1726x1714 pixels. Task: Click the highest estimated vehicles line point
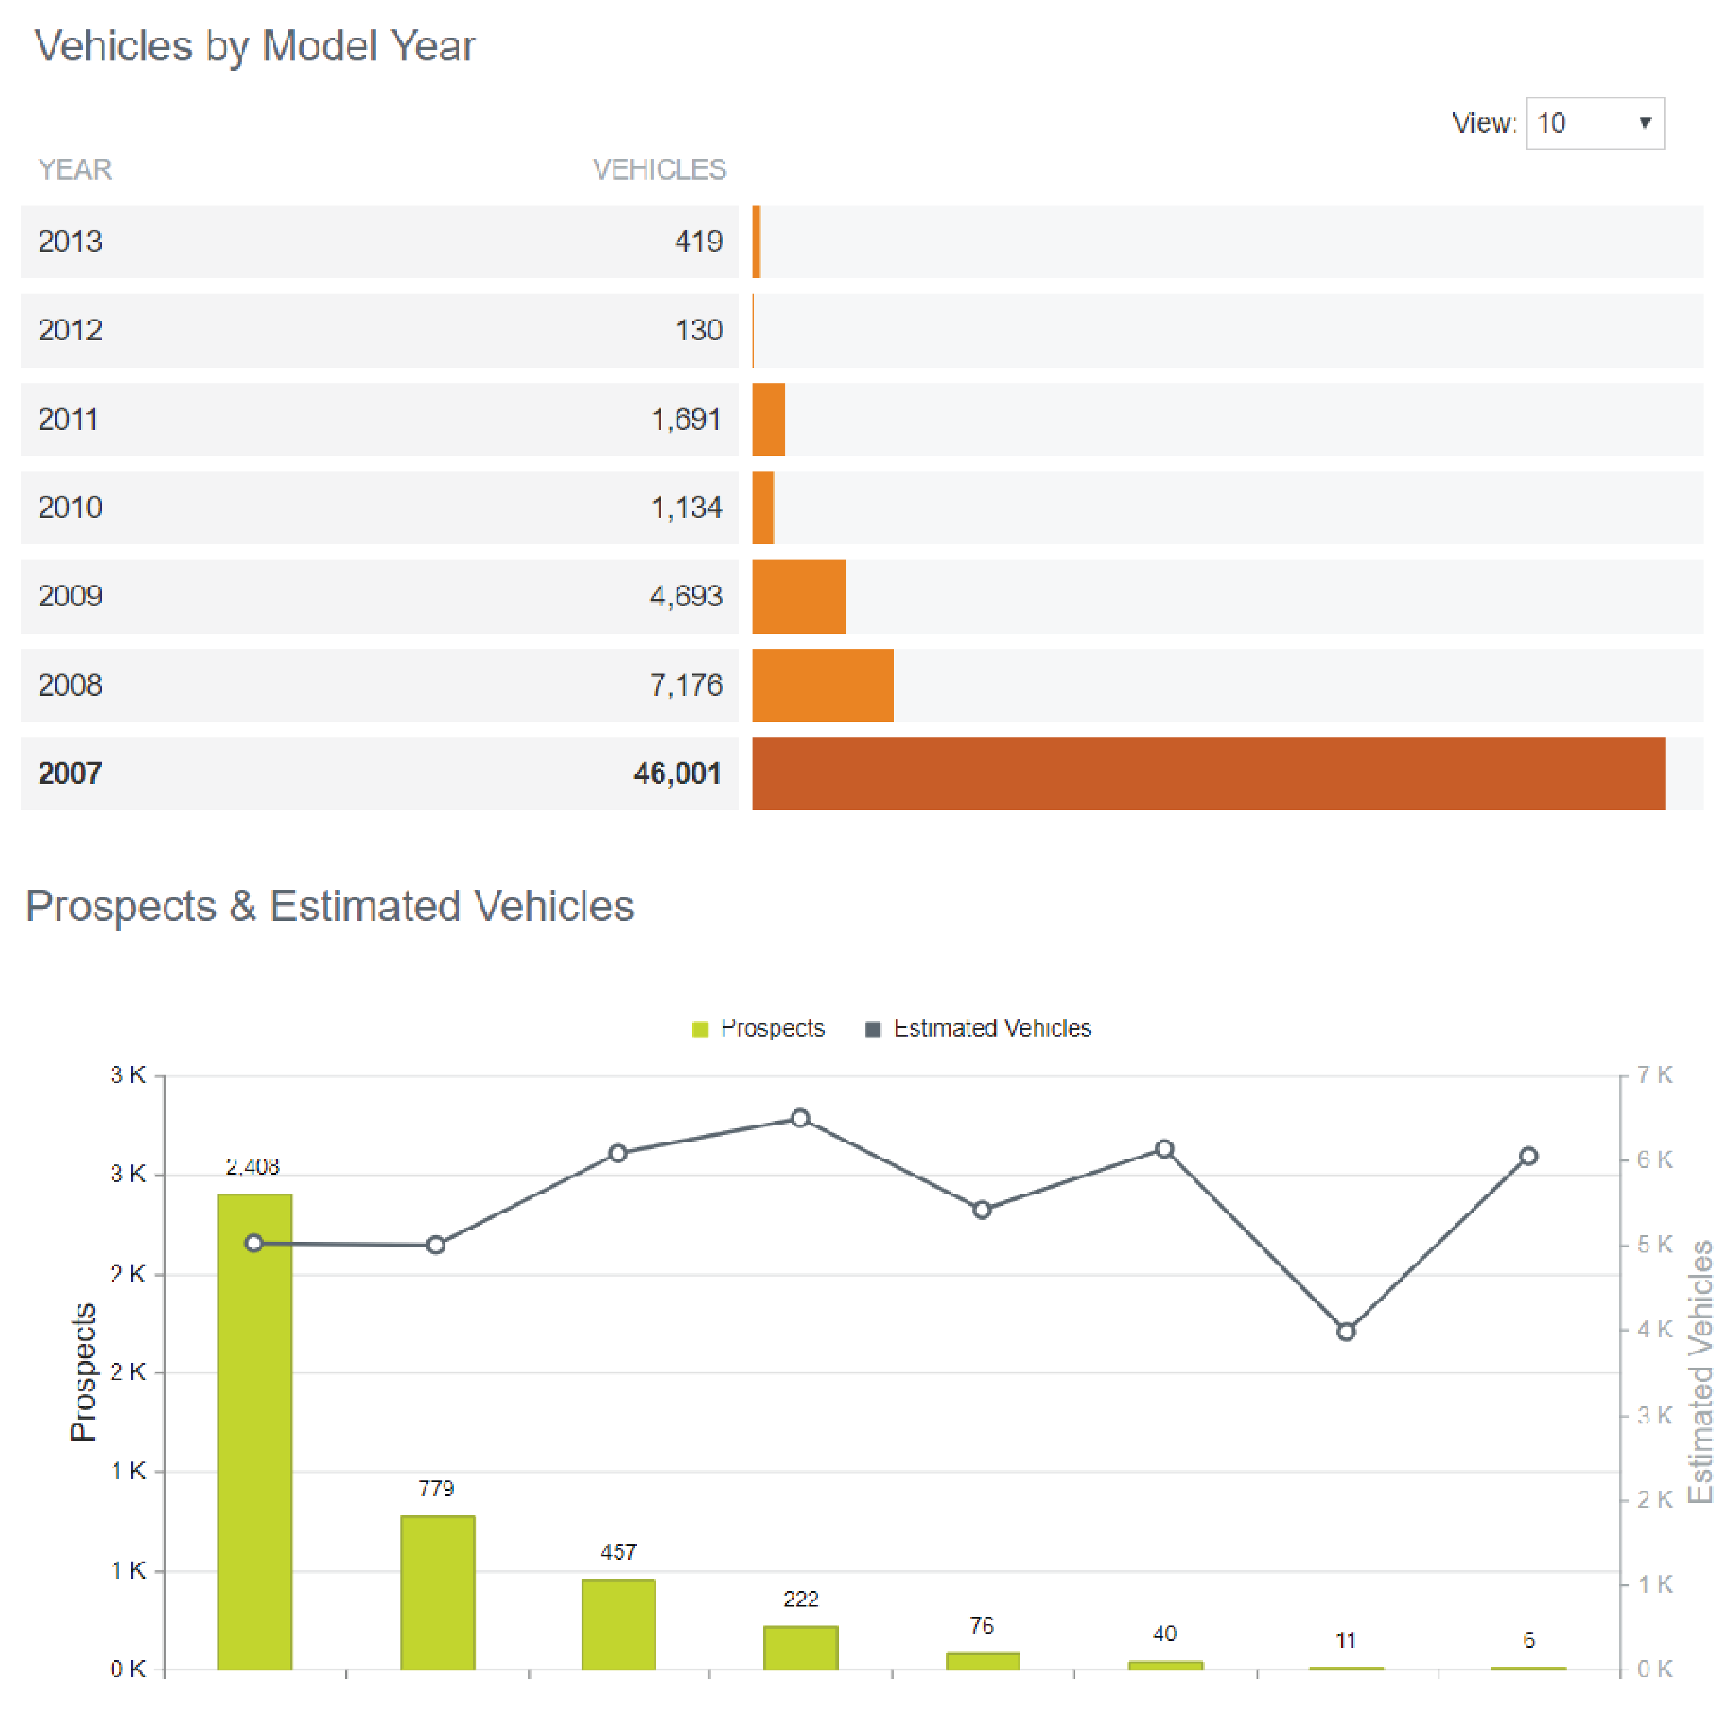[x=800, y=1118]
